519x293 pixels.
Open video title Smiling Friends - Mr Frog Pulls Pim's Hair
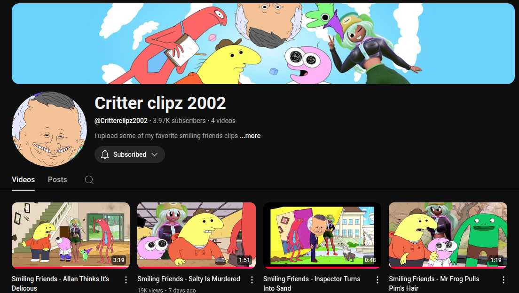tap(434, 284)
